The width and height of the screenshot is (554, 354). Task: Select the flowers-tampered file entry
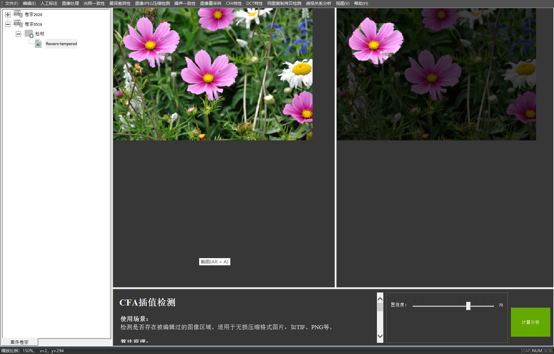coord(61,44)
